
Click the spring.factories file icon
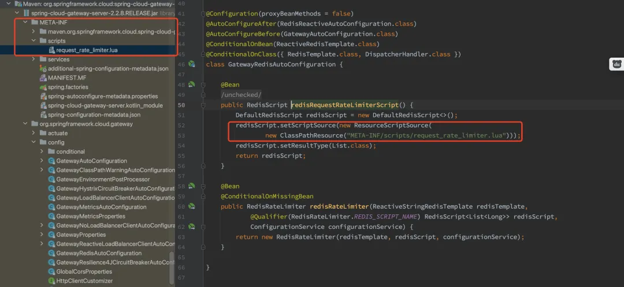(x=43, y=87)
